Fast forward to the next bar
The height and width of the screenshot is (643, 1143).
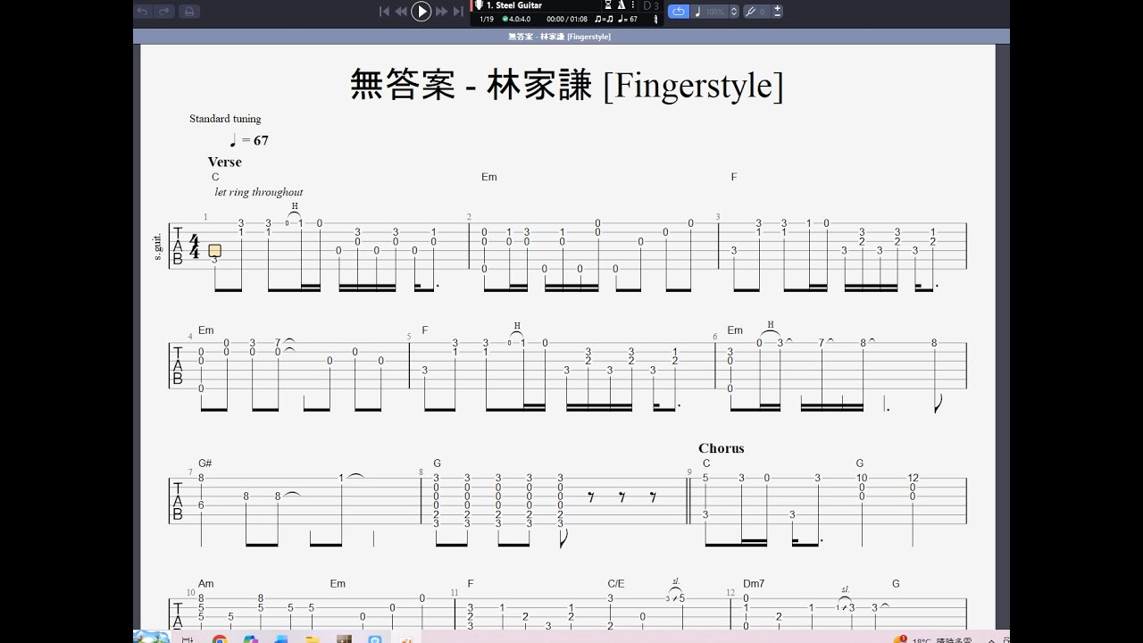441,12
